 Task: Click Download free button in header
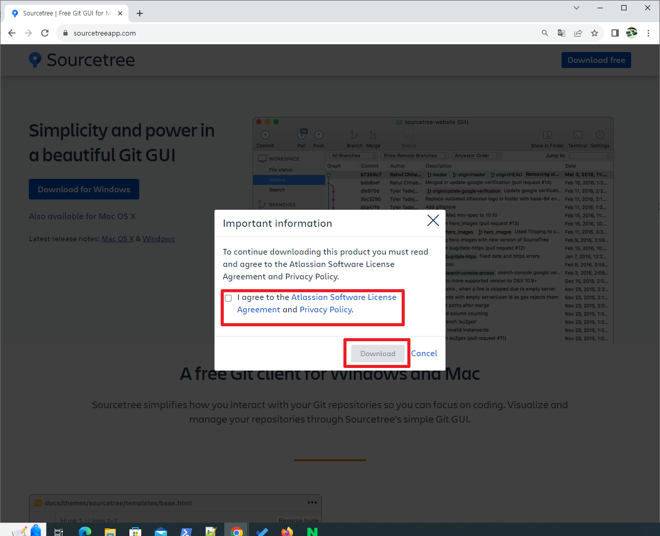tap(596, 60)
